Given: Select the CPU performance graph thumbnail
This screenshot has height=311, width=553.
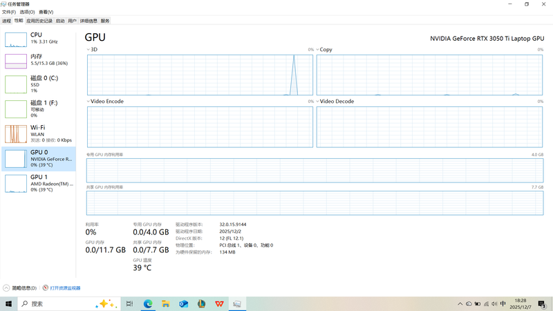Looking at the screenshot, I should coord(16,39).
